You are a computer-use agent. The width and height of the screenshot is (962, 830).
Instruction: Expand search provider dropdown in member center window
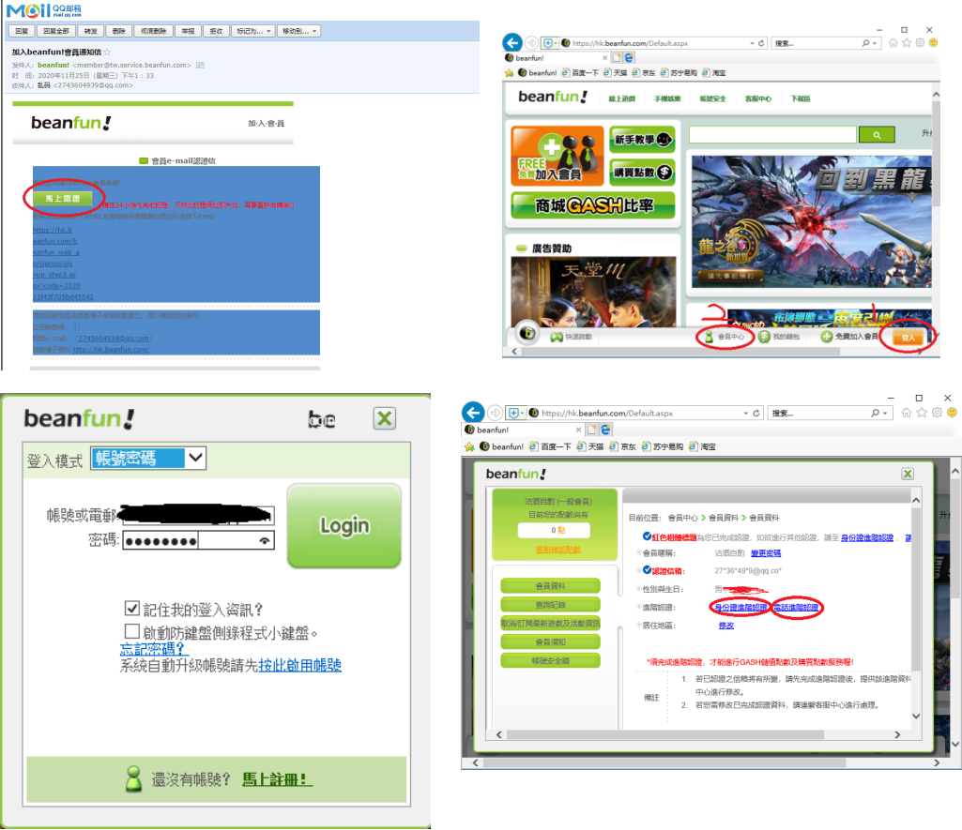pos(885,414)
